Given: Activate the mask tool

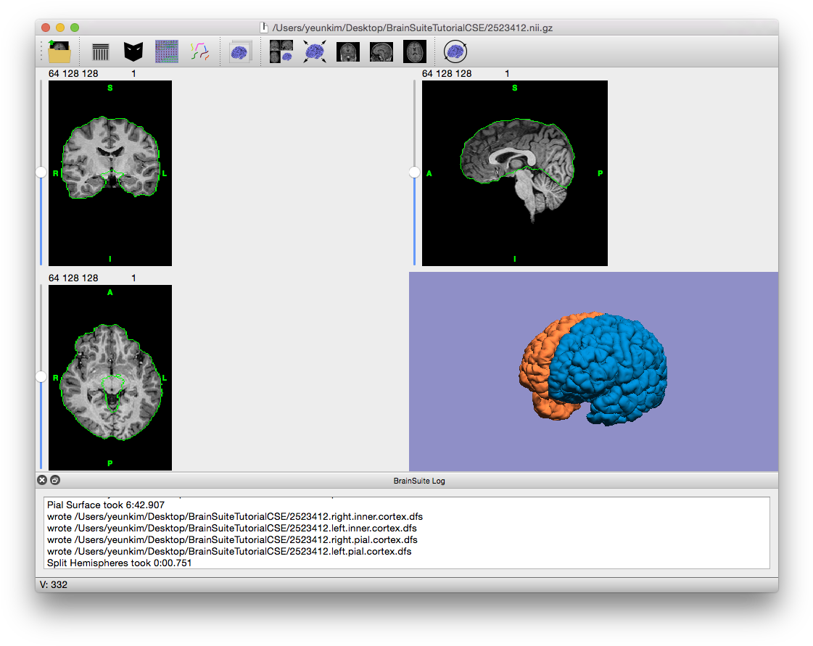Looking at the screenshot, I should pos(133,51).
